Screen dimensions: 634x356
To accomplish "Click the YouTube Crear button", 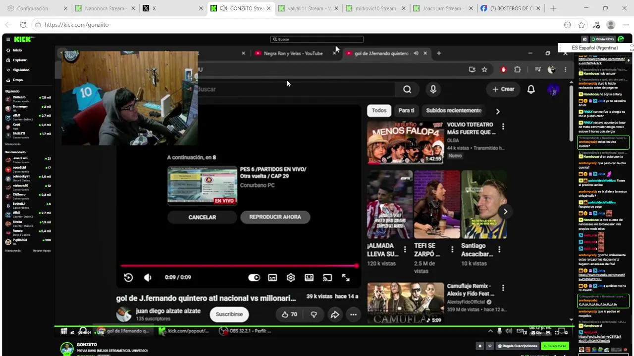I will 504,89.
